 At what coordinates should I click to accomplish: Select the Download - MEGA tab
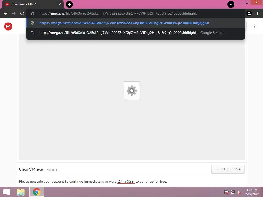(33, 4)
